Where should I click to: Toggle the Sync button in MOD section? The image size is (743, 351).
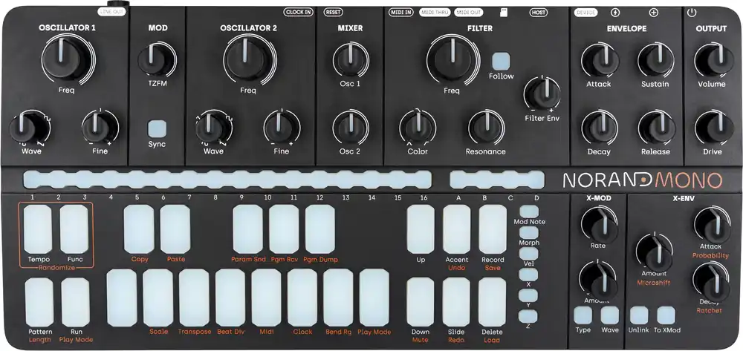(x=157, y=128)
